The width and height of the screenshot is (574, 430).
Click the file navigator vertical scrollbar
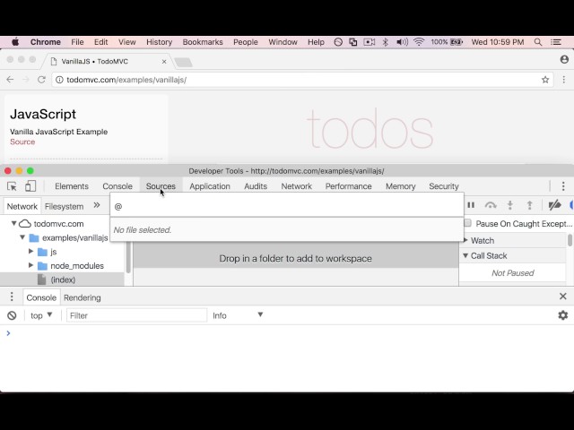tap(128, 258)
